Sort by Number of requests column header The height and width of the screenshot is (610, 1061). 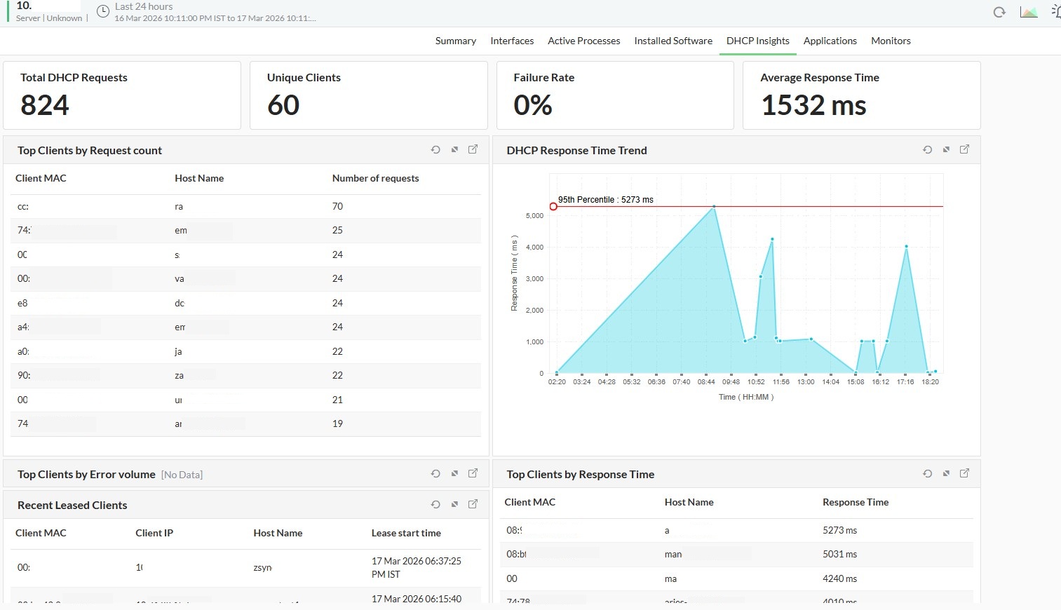pos(375,178)
